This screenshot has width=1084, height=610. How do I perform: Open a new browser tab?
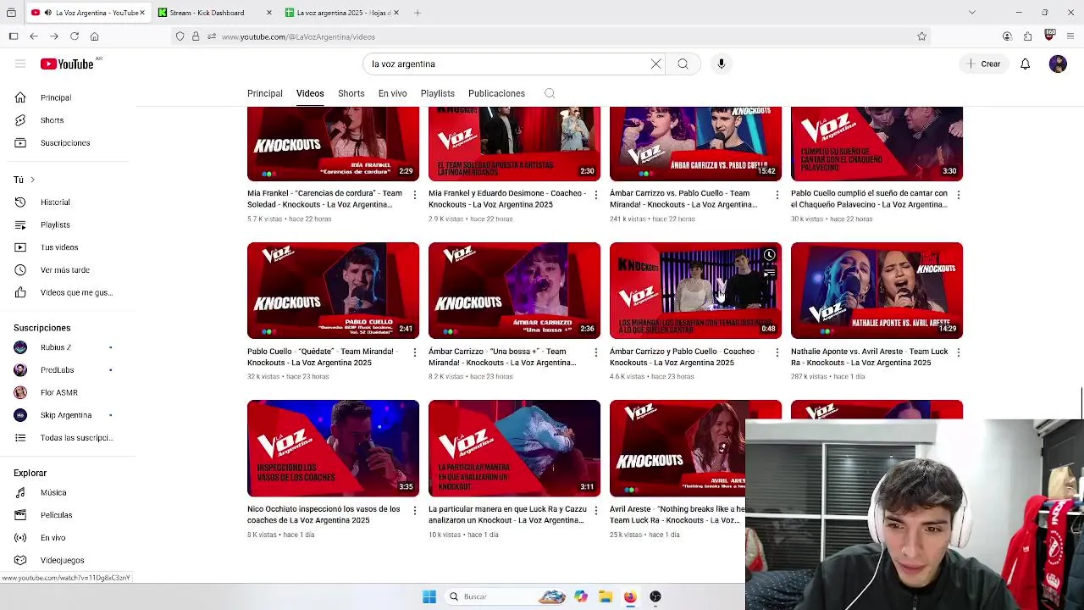pos(418,13)
